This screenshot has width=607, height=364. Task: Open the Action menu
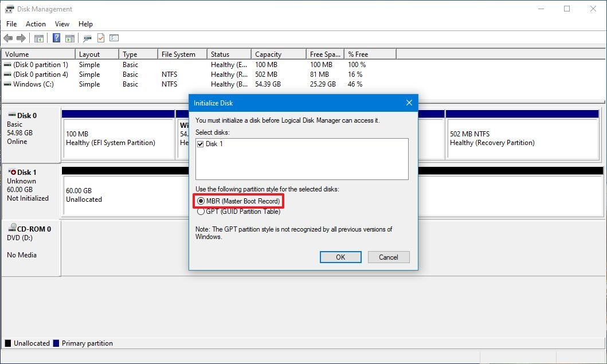pyautogui.click(x=36, y=24)
